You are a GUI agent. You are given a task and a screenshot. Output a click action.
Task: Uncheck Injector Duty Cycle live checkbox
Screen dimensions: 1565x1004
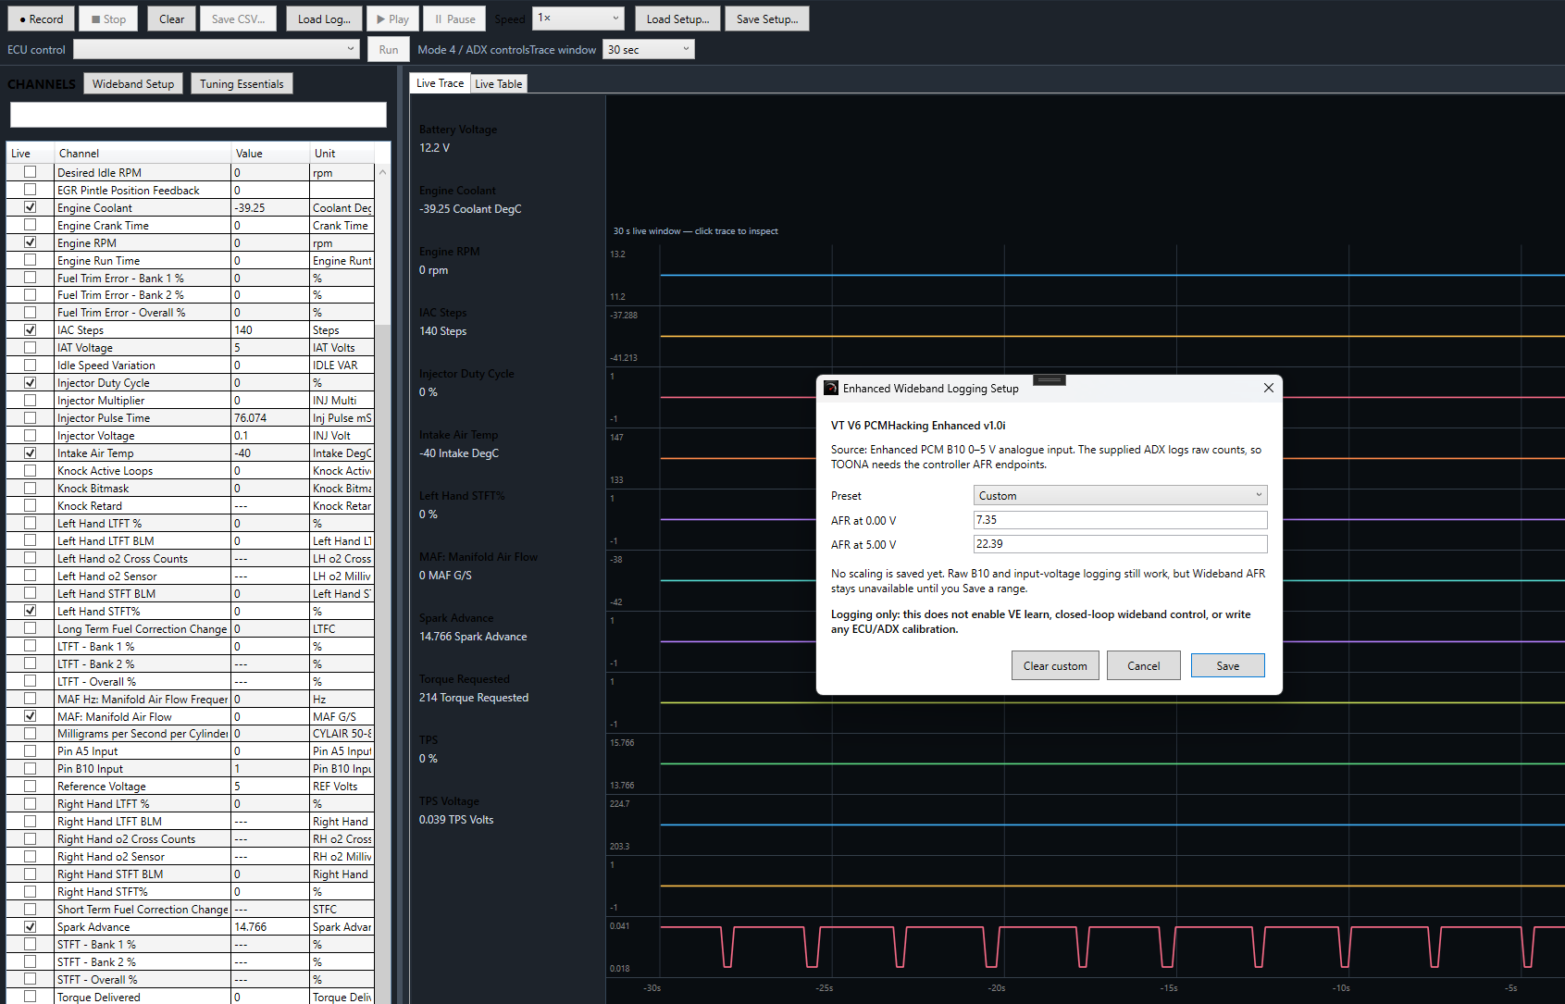point(31,382)
